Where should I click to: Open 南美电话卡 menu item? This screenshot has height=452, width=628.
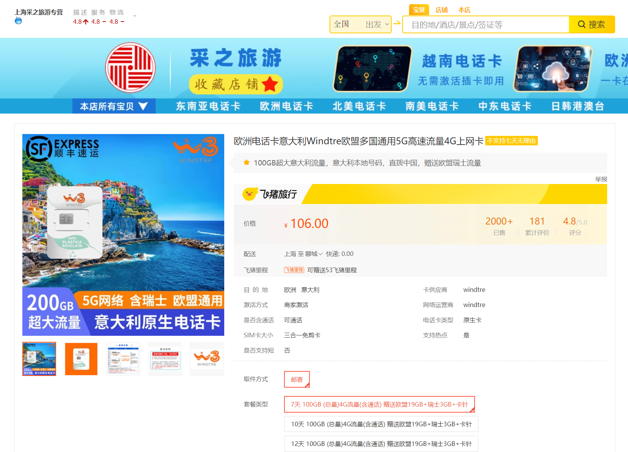[x=432, y=106]
